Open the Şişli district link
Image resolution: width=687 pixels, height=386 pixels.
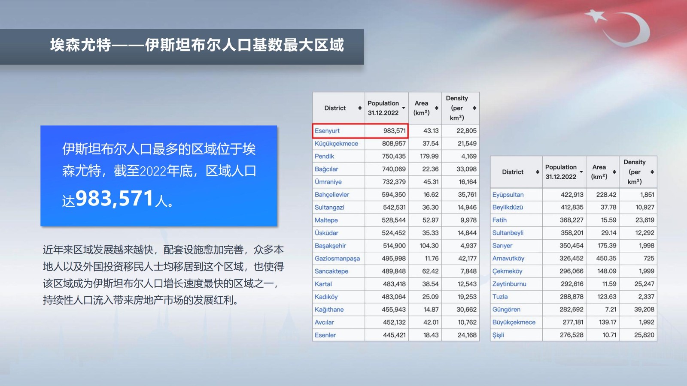pos(498,335)
